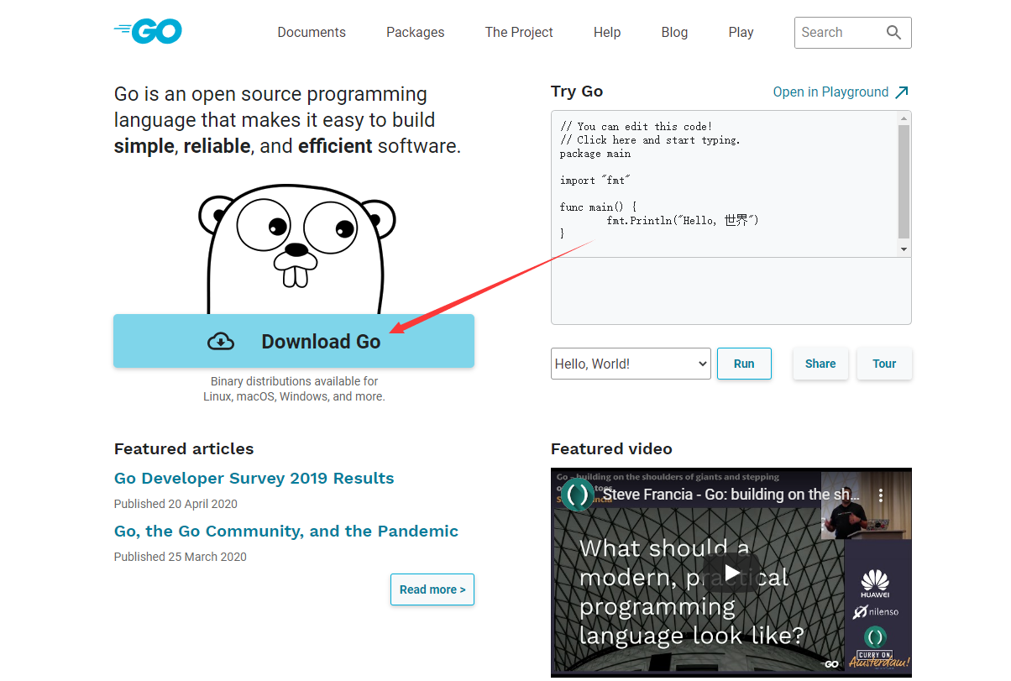Open the Packages menu item

tap(416, 33)
